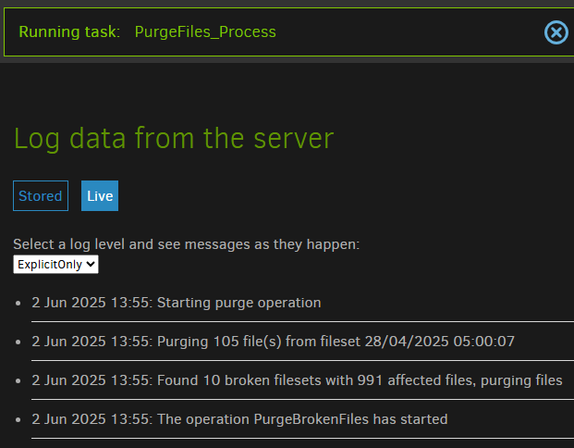
Task: Click the bullet next to "Found 10 broken filesets"
Action: point(18,381)
